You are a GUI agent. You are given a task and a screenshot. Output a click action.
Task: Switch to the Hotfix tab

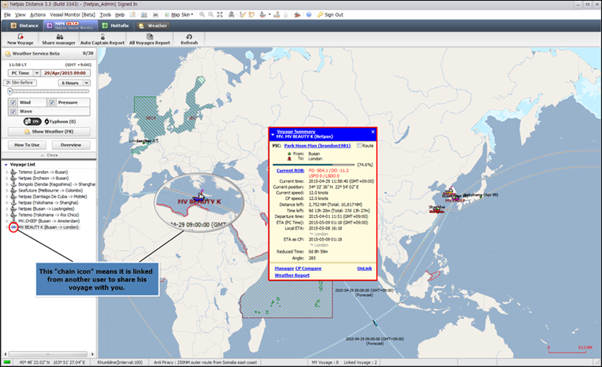click(x=115, y=26)
